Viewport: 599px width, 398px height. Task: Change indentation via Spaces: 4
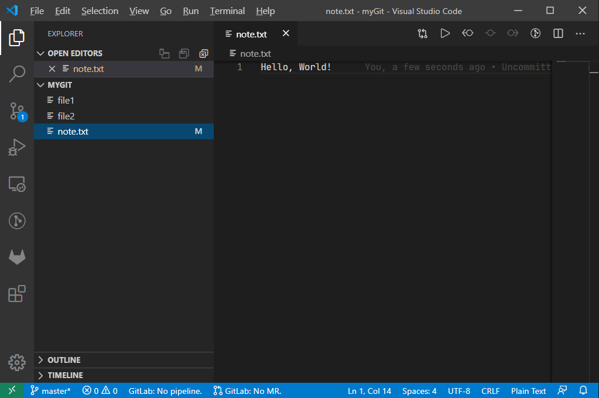pyautogui.click(x=419, y=391)
